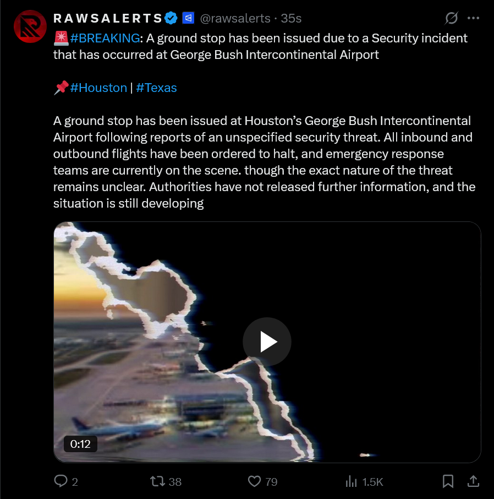Repost using the retweet arrows icon
The image size is (494, 499).
click(x=157, y=481)
